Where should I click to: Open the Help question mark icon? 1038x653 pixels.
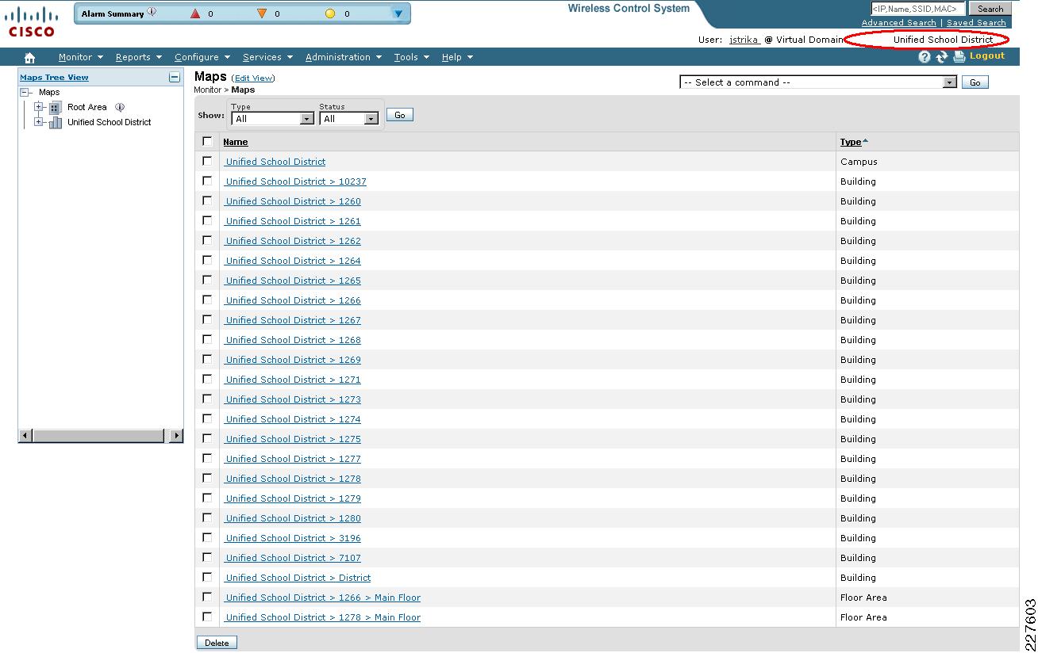click(925, 57)
